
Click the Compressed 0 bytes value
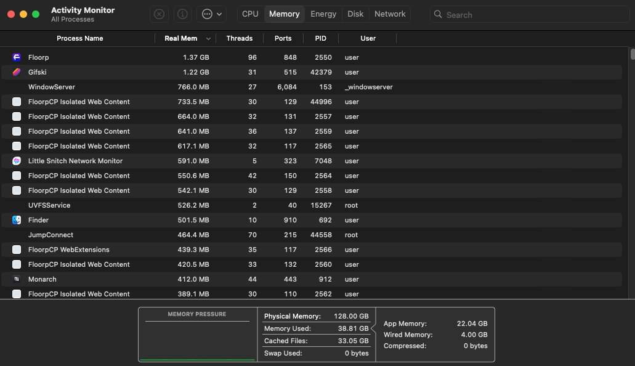pos(475,346)
